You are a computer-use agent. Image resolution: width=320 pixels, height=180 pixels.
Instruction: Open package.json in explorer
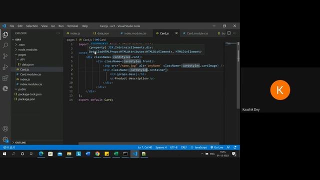point(26,99)
